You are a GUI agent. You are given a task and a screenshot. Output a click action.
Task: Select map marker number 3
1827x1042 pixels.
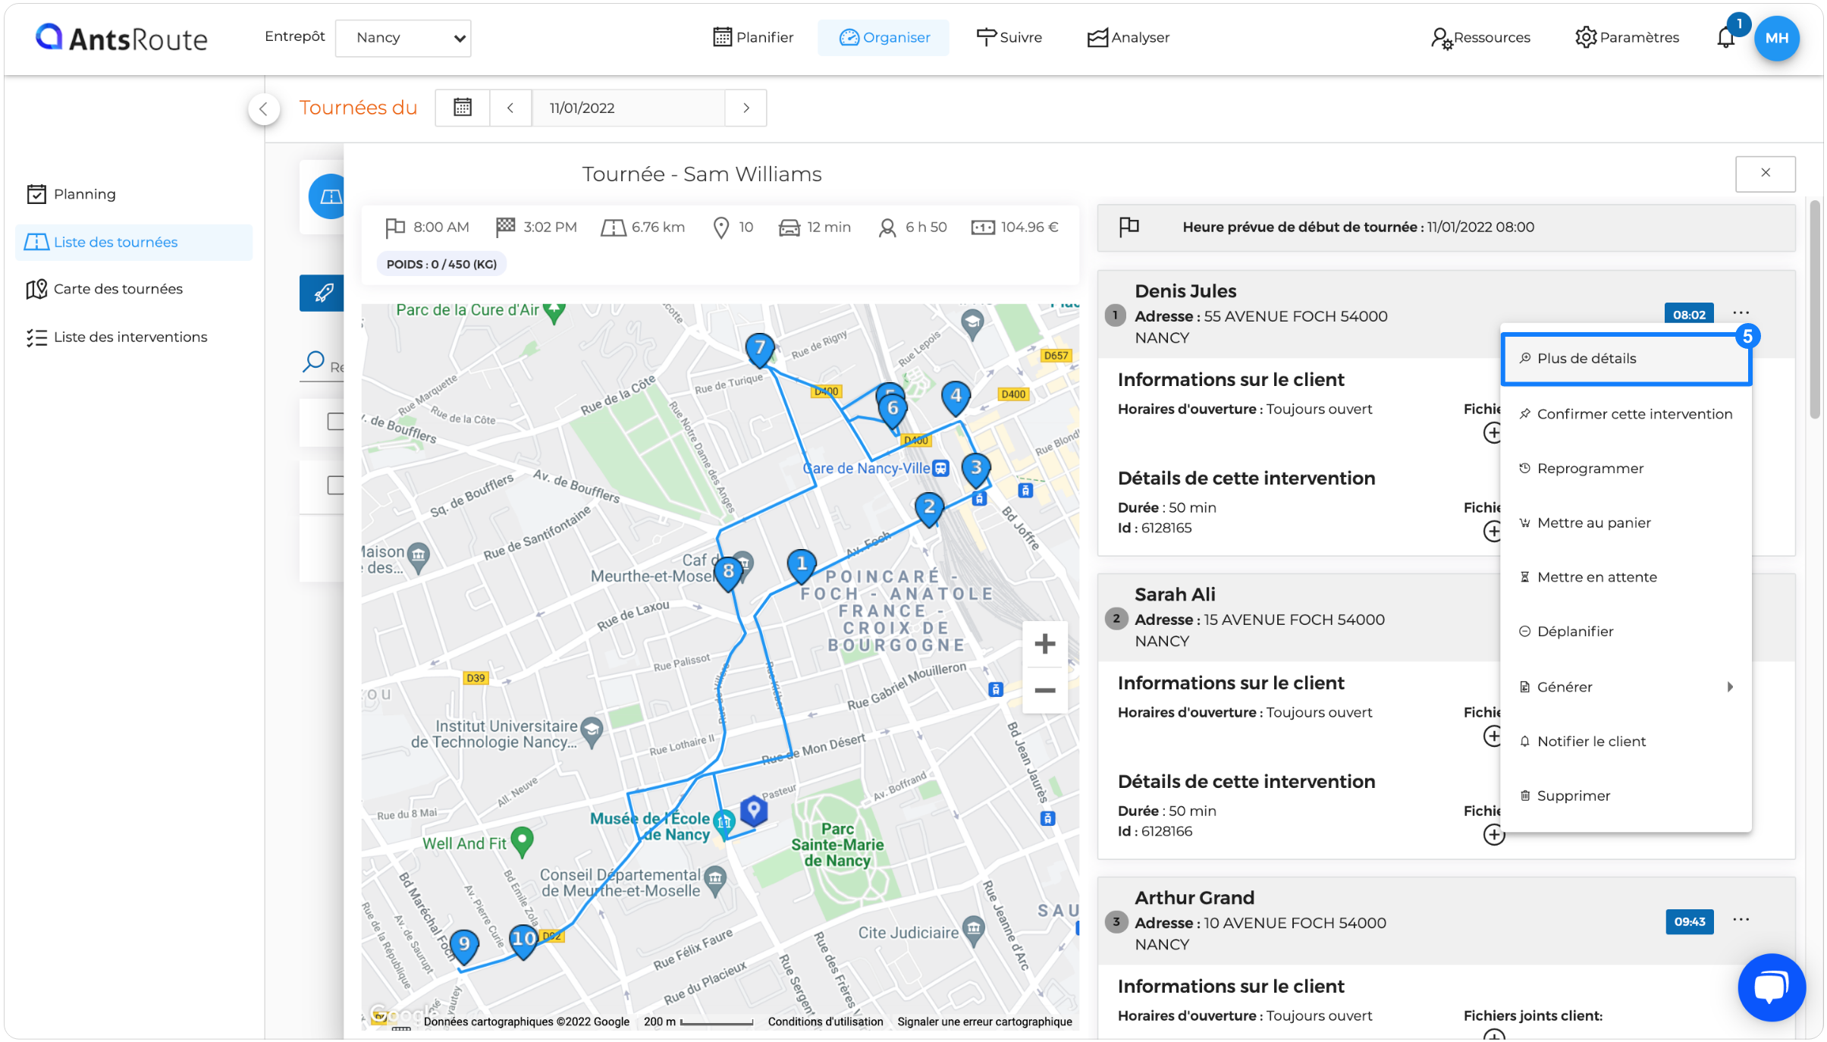click(x=975, y=469)
